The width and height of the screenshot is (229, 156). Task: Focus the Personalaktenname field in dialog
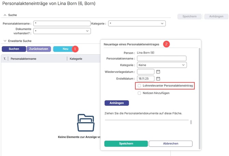click(x=161, y=58)
